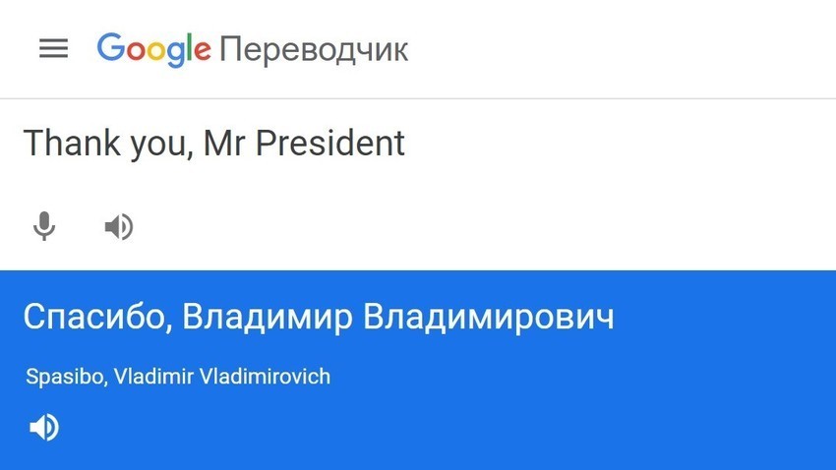Open the hamburger main menu
836x470 pixels.
click(x=53, y=48)
